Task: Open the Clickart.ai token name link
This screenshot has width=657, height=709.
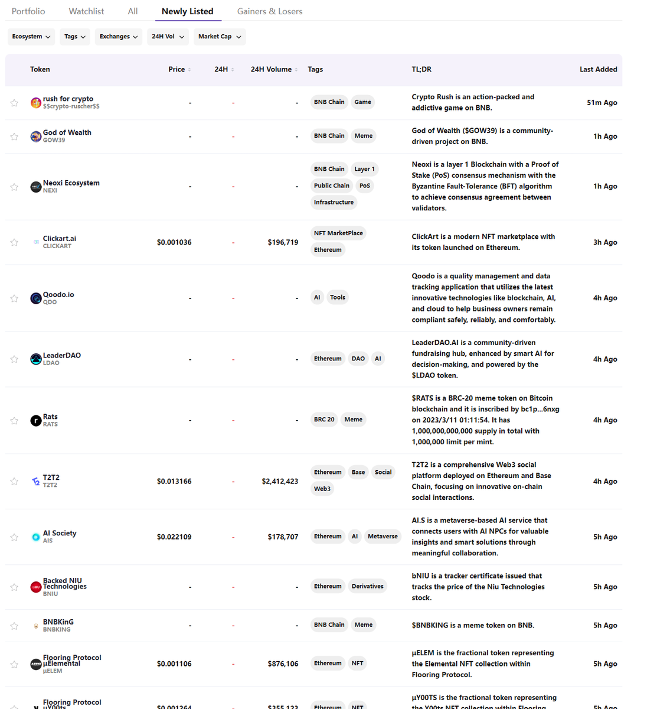Action: pyautogui.click(x=60, y=239)
